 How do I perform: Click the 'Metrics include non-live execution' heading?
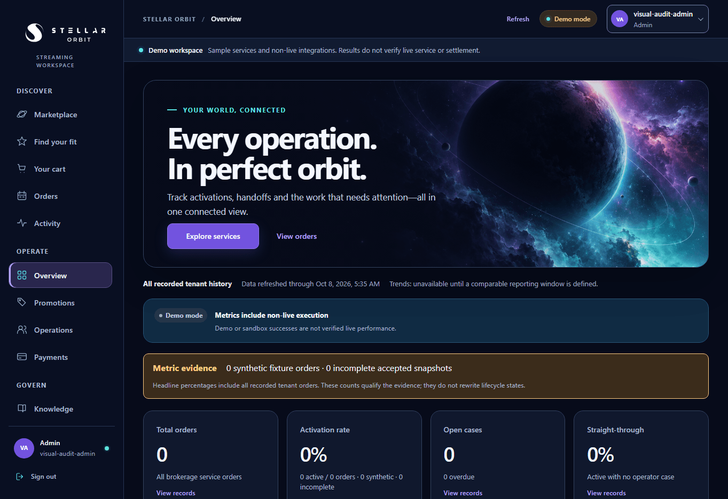(272, 316)
